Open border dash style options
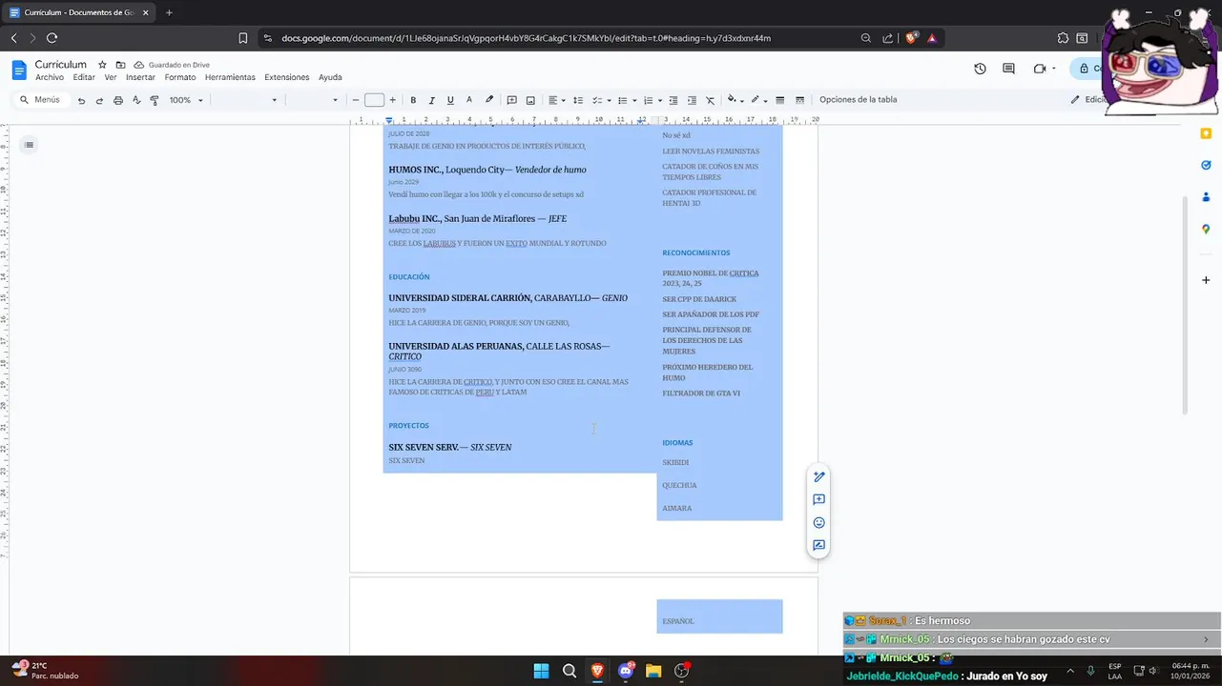Image resolution: width=1222 pixels, height=686 pixels. [x=799, y=100]
